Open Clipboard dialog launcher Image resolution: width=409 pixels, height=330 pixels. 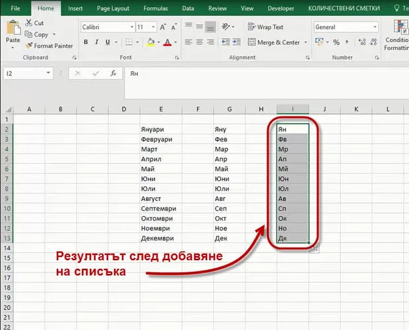tap(75, 57)
